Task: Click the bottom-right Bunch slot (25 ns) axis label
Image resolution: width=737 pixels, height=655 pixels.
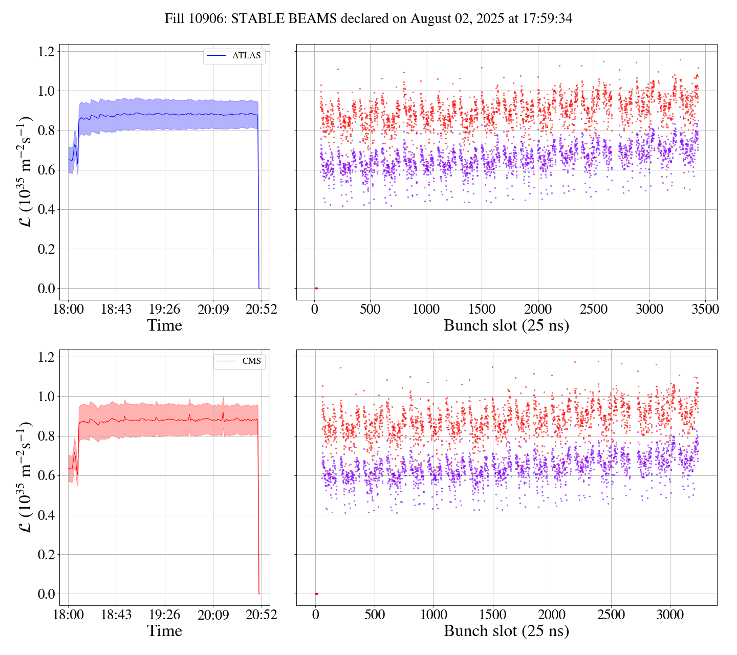Action: click(x=506, y=631)
